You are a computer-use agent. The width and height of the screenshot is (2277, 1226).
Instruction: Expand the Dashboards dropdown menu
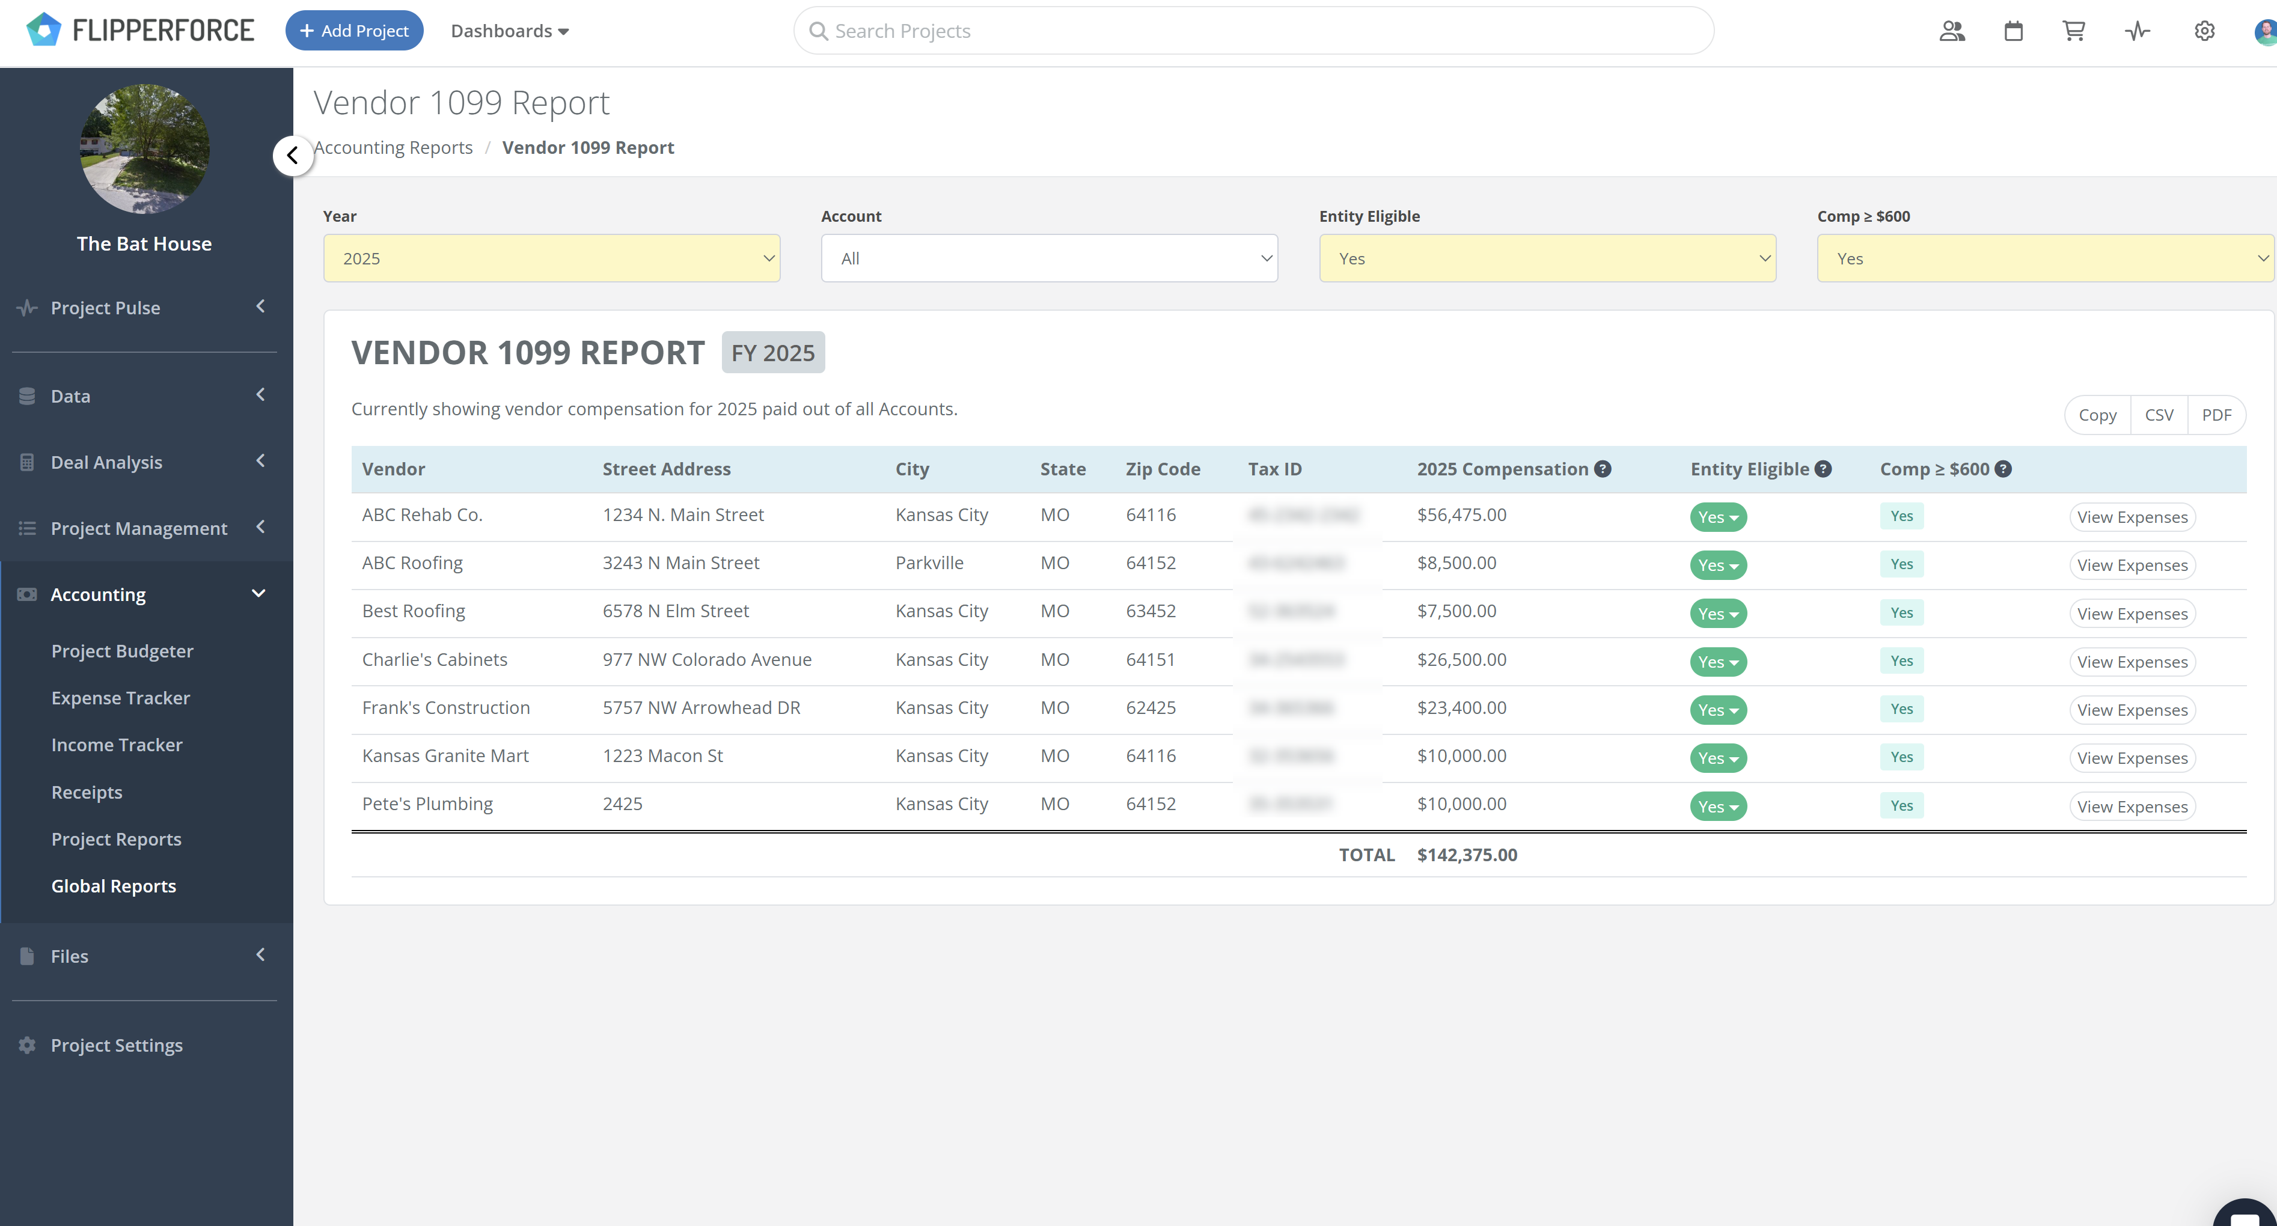tap(509, 31)
